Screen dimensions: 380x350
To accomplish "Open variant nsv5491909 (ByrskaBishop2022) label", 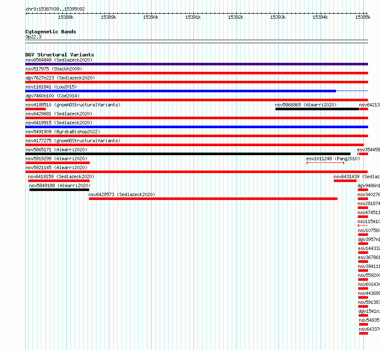I will [x=63, y=132].
